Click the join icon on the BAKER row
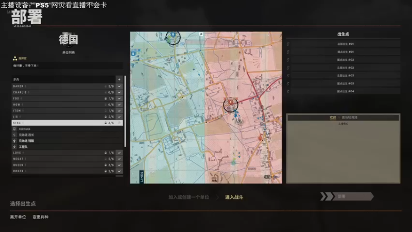Image resolution: width=412 pixels, height=232 pixels. (119, 86)
